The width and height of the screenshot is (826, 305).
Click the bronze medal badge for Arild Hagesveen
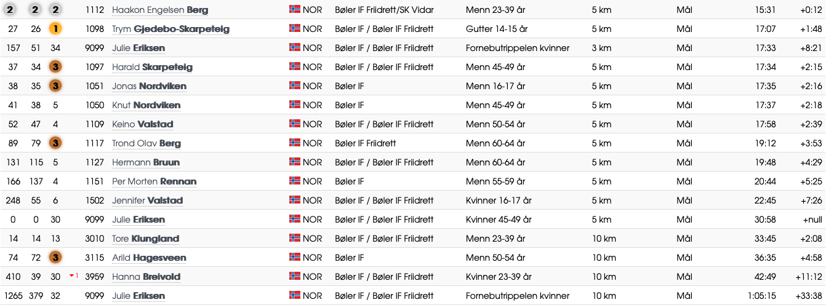tap(55, 258)
